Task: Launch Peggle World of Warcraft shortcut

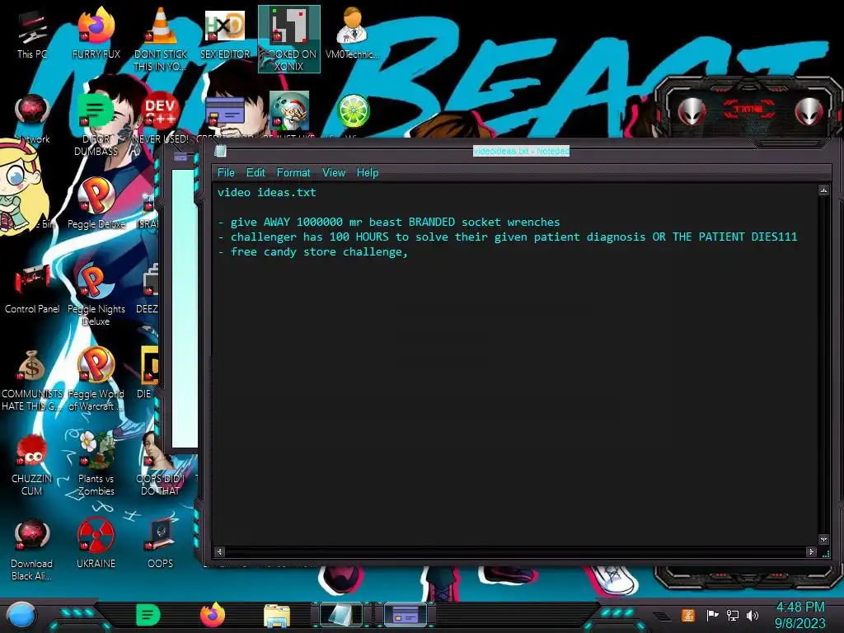Action: (x=96, y=379)
